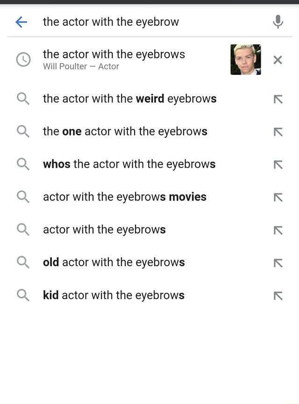Screen dimensions: 299x404
Task: Choose 'actor with the eyebrows movies' suggestion
Action: 124,197
